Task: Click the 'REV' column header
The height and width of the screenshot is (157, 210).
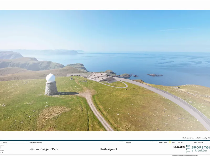Action: click(174, 143)
